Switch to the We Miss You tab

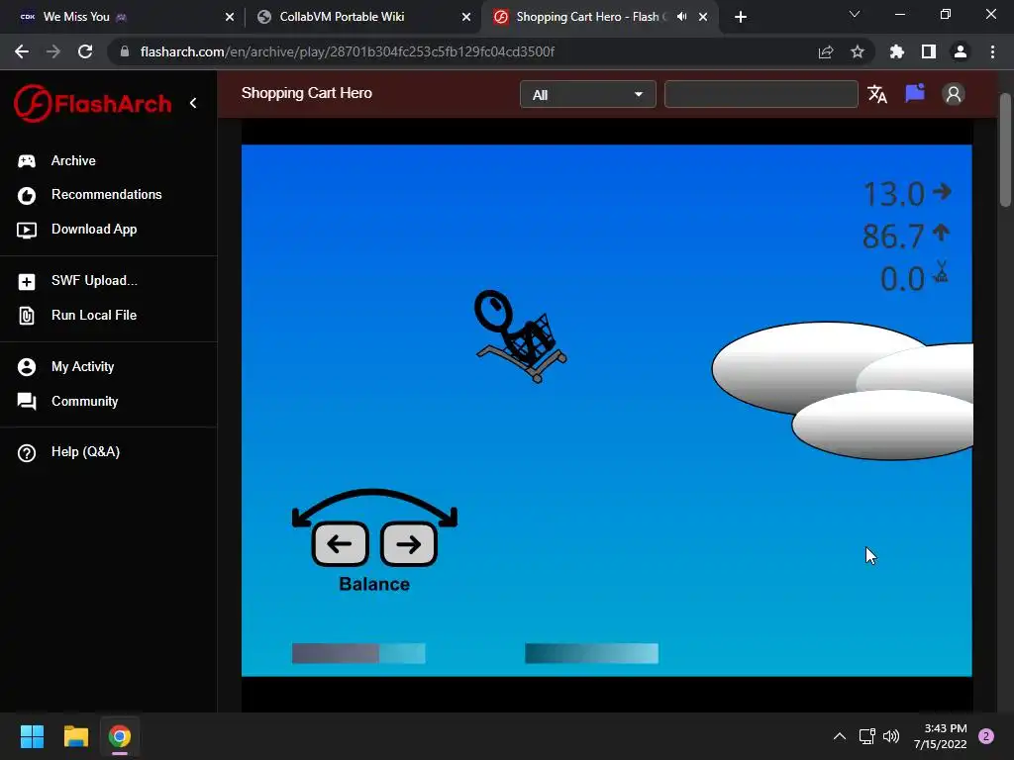click(x=76, y=17)
